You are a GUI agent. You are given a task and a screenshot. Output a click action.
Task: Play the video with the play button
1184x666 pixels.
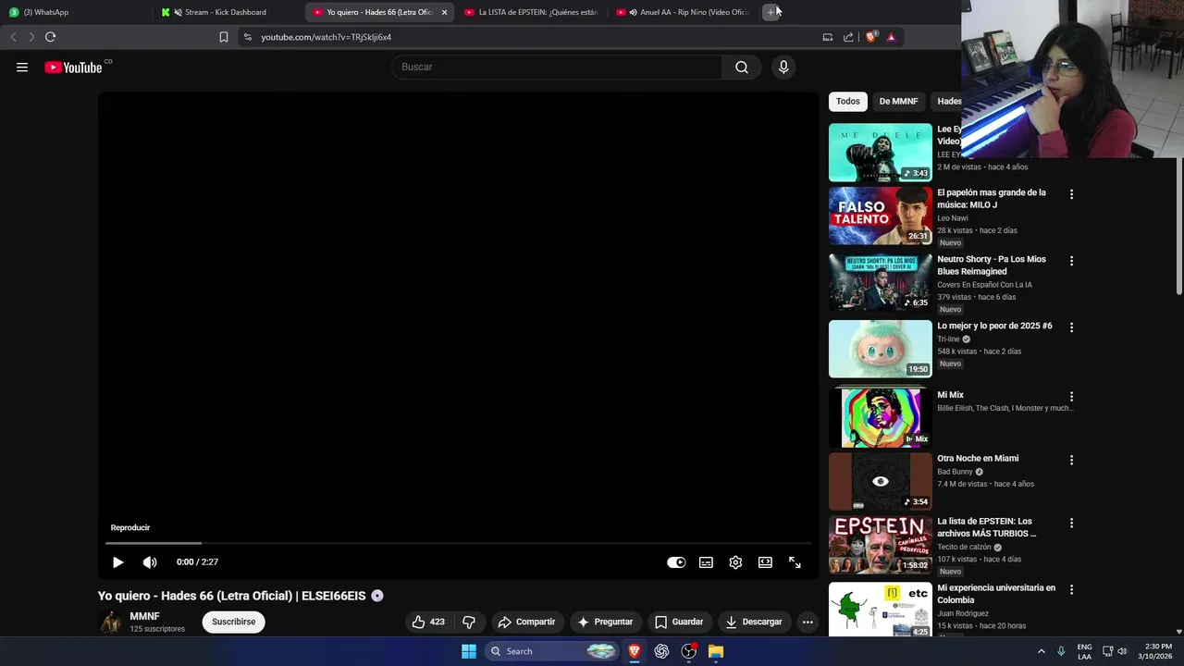pos(117,561)
